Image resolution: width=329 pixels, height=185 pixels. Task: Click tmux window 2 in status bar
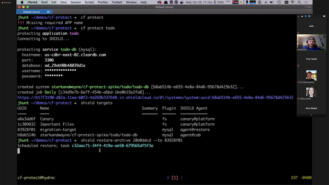tap(182, 178)
